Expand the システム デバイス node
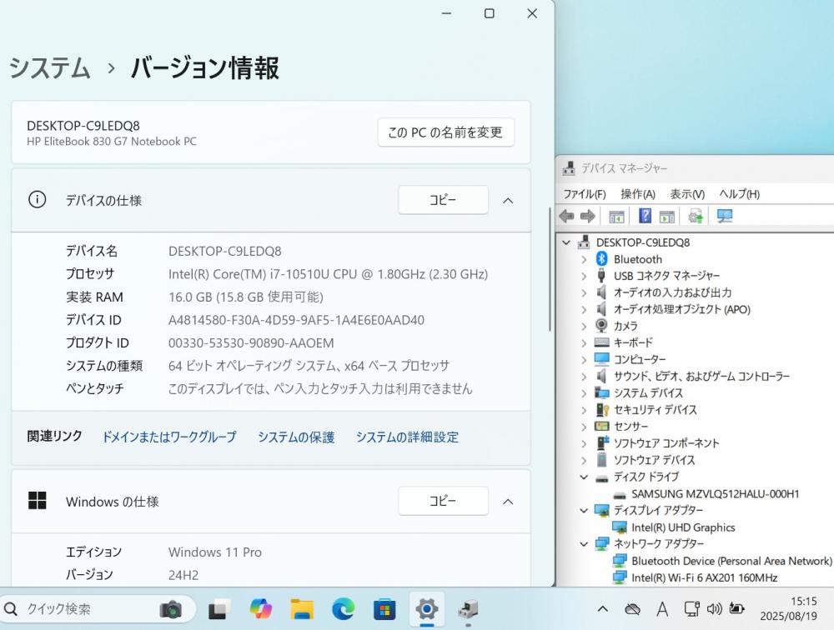This screenshot has height=630, width=834. pos(584,392)
